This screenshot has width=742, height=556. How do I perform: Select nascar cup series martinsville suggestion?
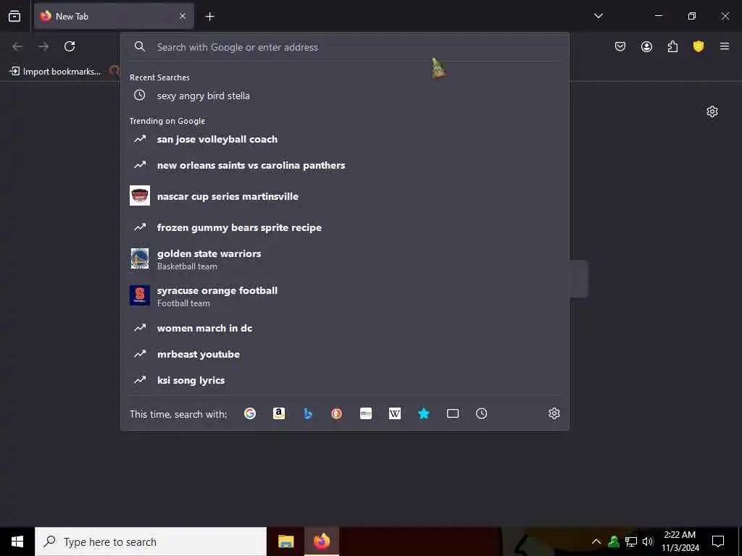pos(344,195)
